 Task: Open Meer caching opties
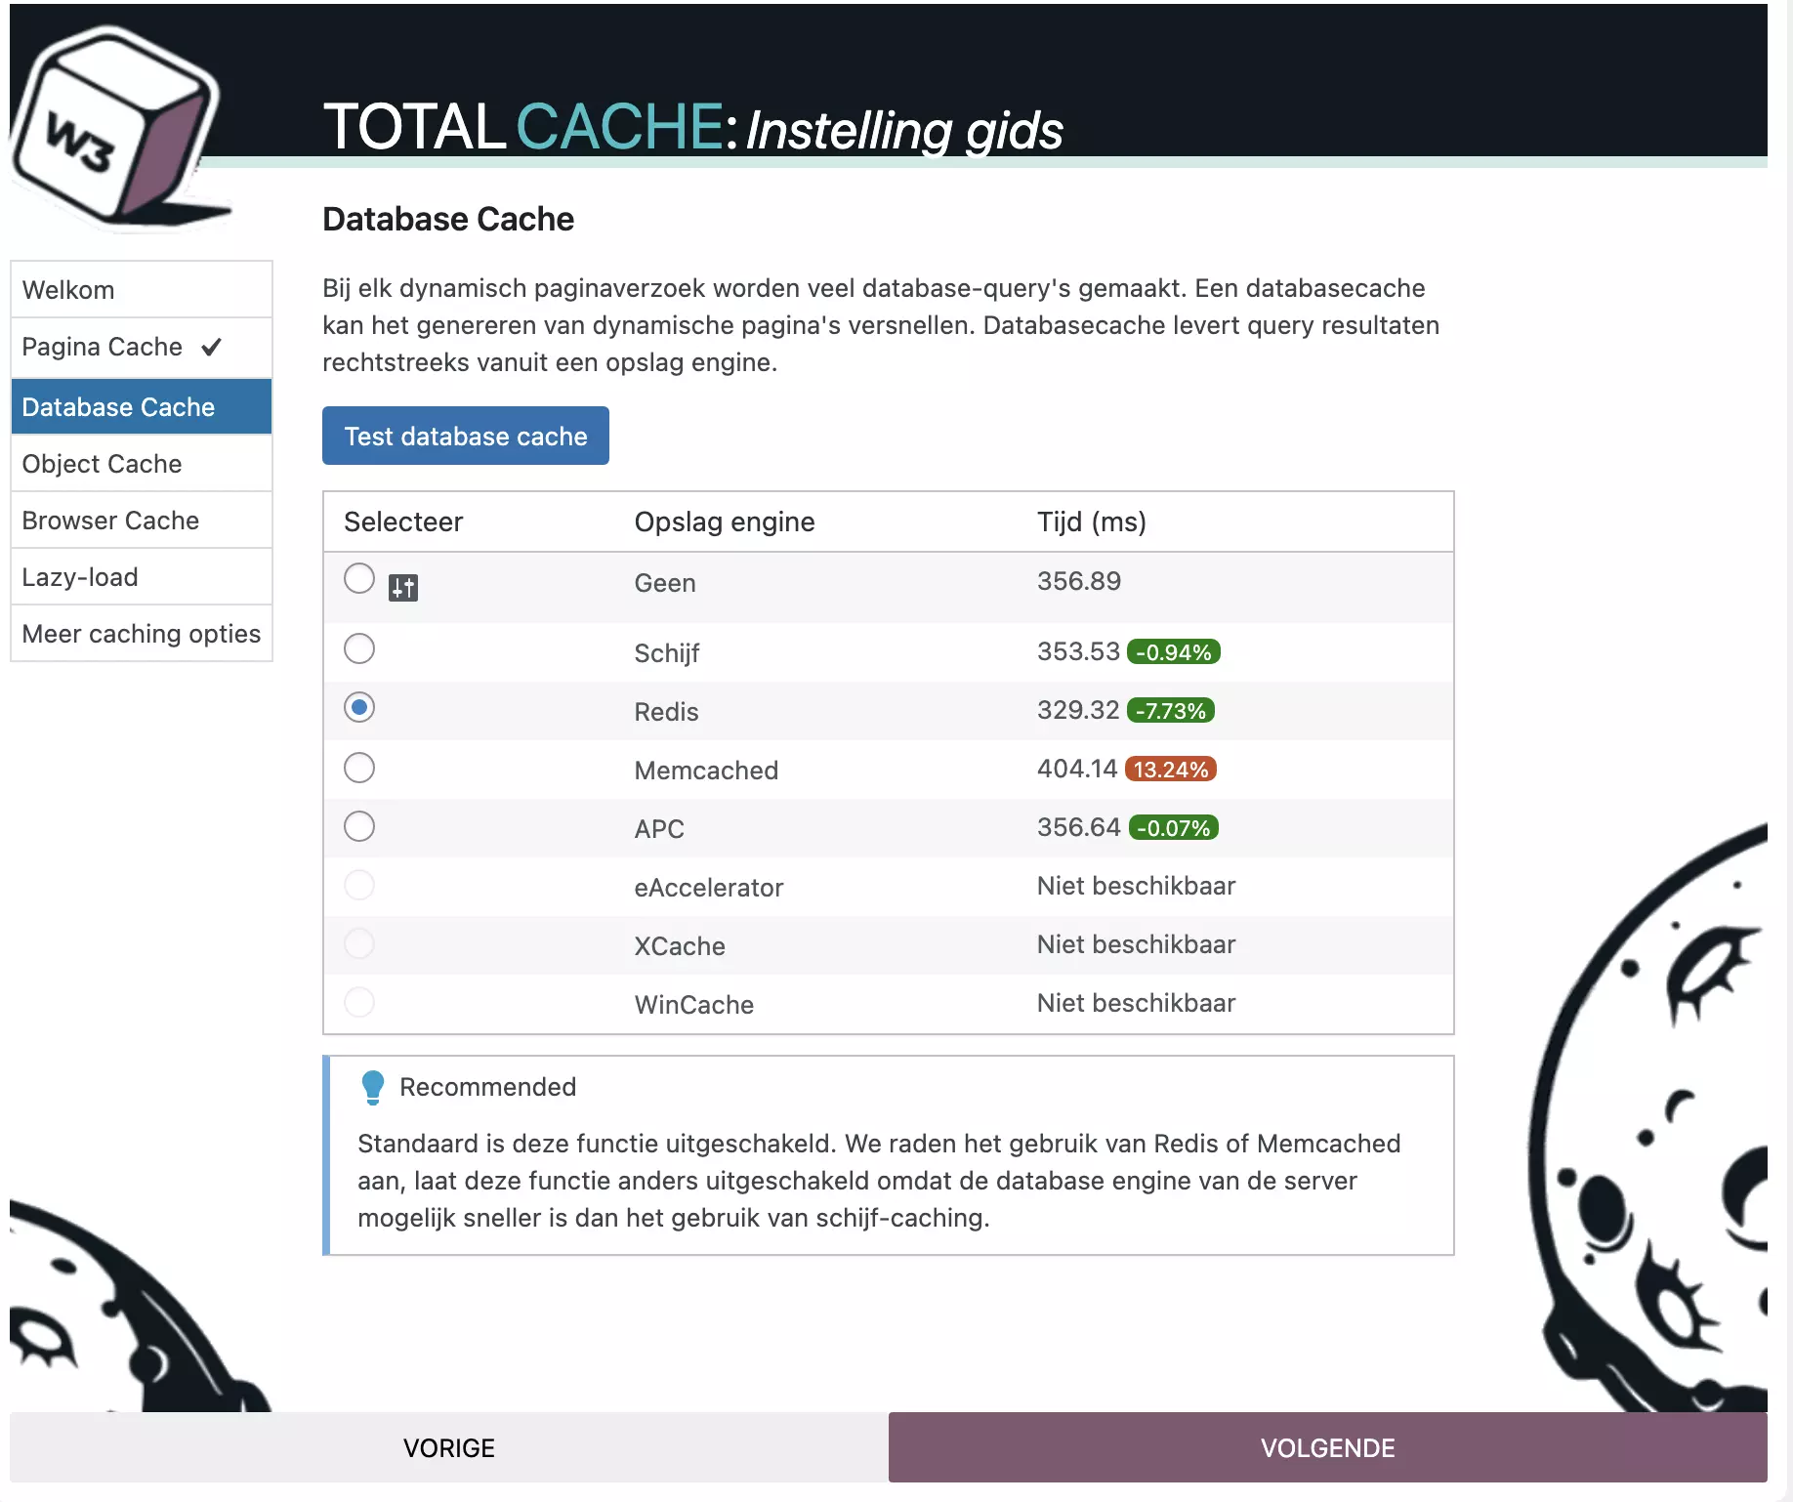142,634
